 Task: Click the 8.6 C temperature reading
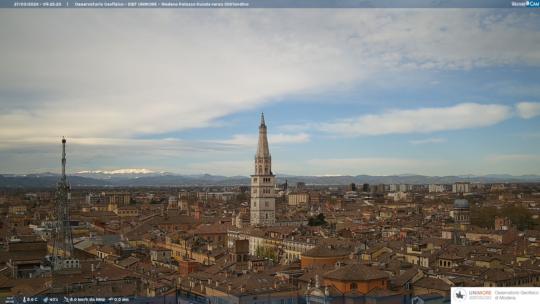tap(32, 299)
